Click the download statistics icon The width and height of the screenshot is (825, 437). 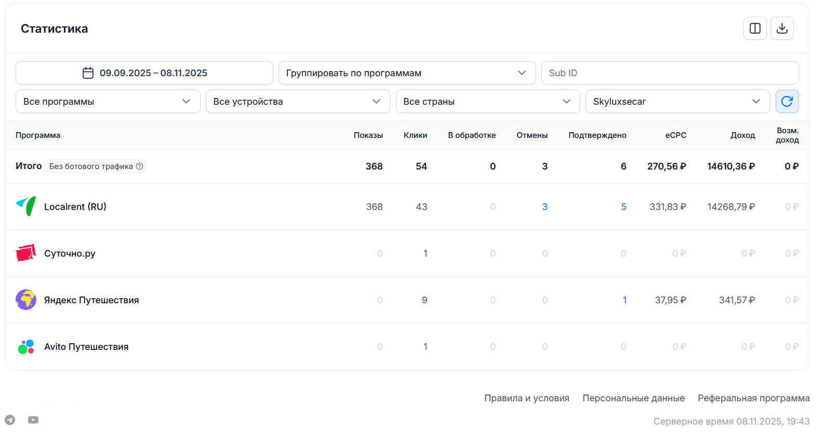pyautogui.click(x=782, y=29)
